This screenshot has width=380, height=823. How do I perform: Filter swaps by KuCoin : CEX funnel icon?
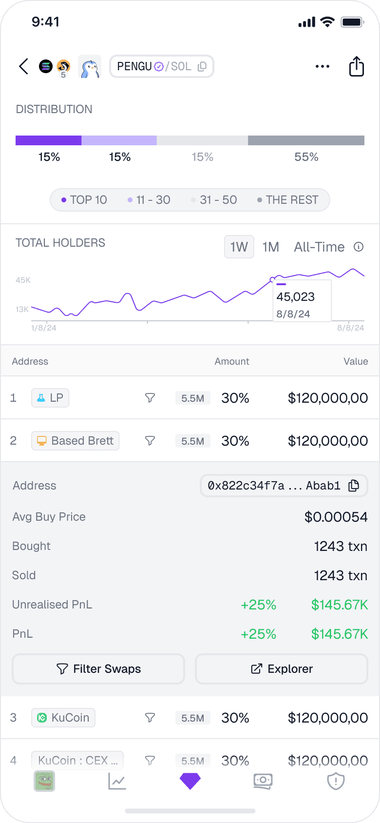[x=150, y=760]
